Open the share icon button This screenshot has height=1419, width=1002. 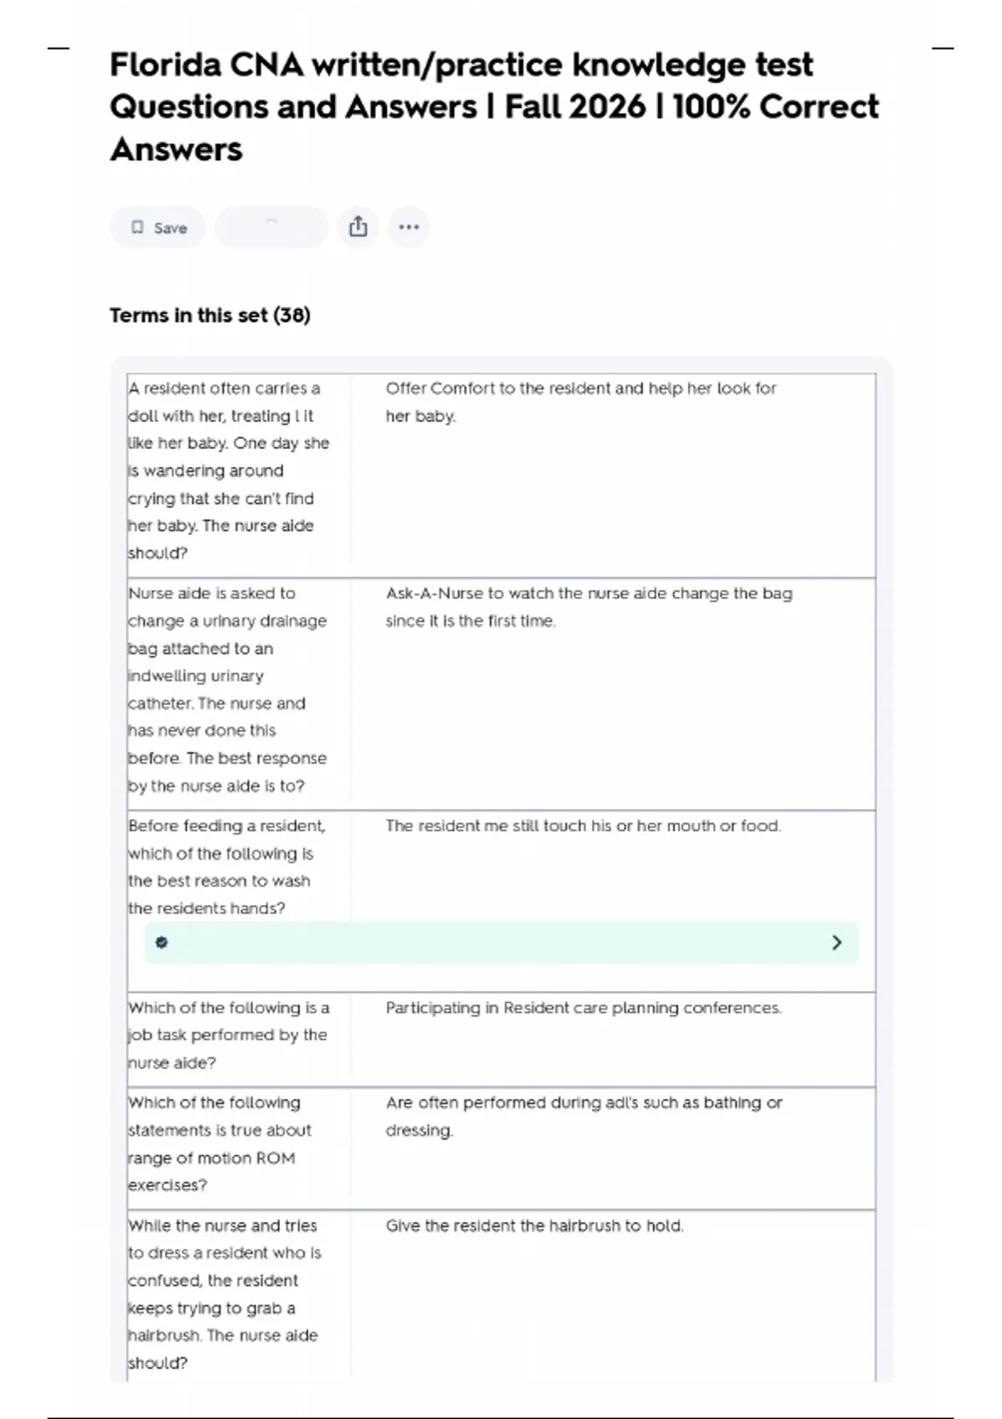click(x=358, y=227)
